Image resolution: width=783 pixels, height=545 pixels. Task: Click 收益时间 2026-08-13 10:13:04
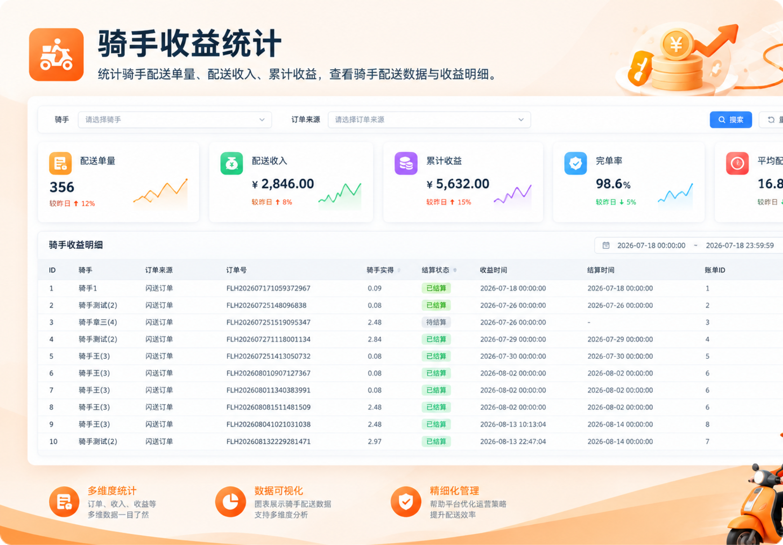pyautogui.click(x=513, y=424)
